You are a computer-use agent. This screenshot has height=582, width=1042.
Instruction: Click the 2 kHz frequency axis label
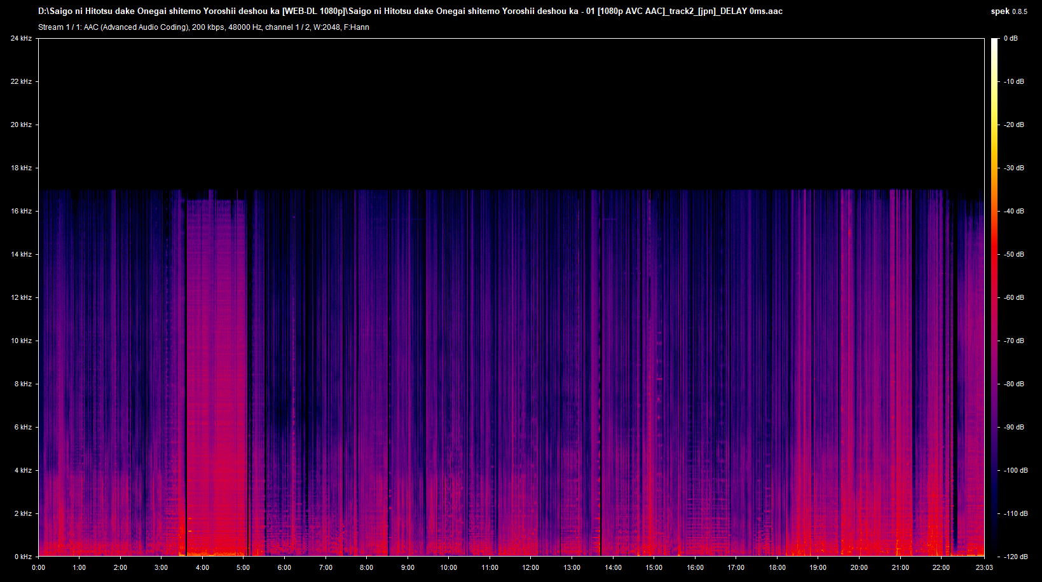pyautogui.click(x=21, y=514)
